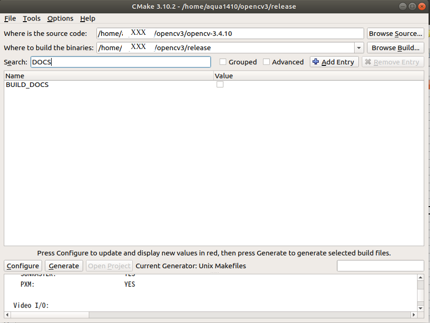
Task: Toggle the BUILD_DOCS value checkbox
Action: point(220,84)
